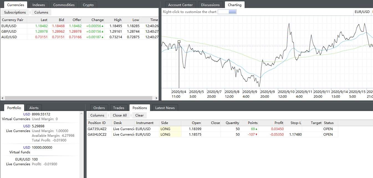Switch to the Crypto tab
Image resolution: width=373 pixels, height=178 pixels.
tap(88, 5)
